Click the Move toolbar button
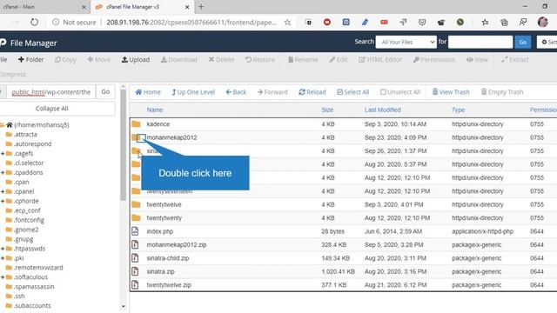The height and width of the screenshot is (313, 557). click(98, 60)
